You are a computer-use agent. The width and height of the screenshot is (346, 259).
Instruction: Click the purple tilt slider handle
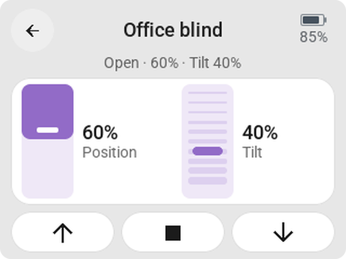[x=208, y=151]
